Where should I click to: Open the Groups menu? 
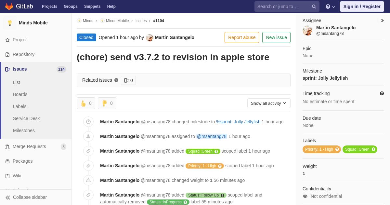click(x=71, y=7)
